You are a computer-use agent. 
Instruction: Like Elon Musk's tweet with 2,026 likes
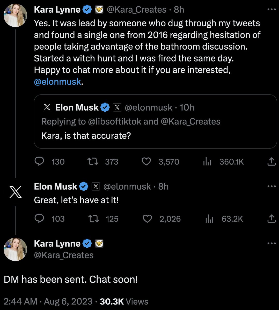[147, 219]
